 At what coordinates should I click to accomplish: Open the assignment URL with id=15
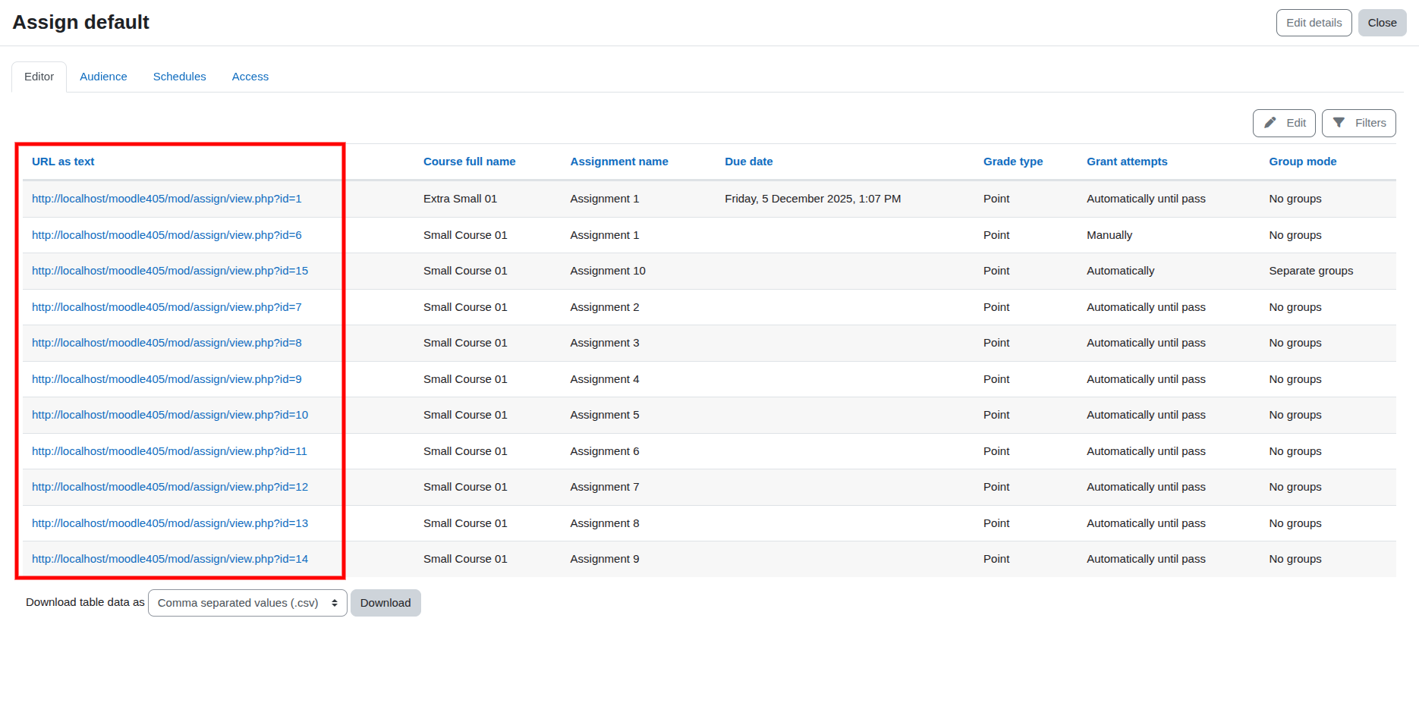pos(170,271)
